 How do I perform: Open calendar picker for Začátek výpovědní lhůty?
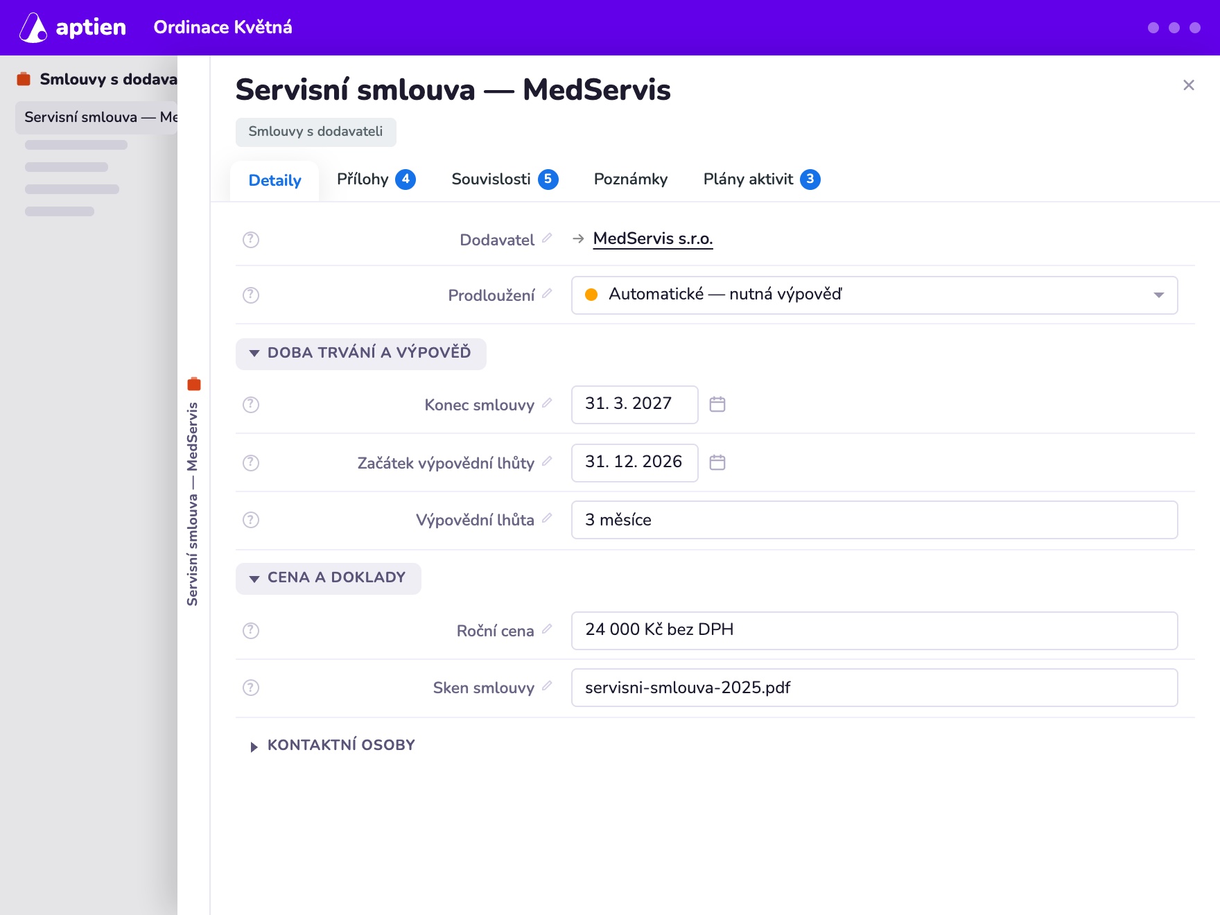(x=717, y=462)
